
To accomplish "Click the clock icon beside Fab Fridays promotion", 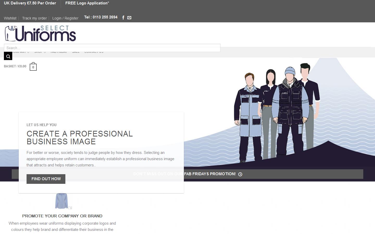I will [240, 174].
